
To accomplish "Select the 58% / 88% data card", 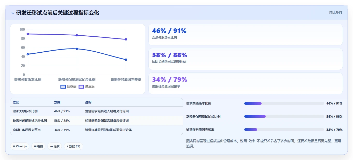I will [x=246, y=59].
